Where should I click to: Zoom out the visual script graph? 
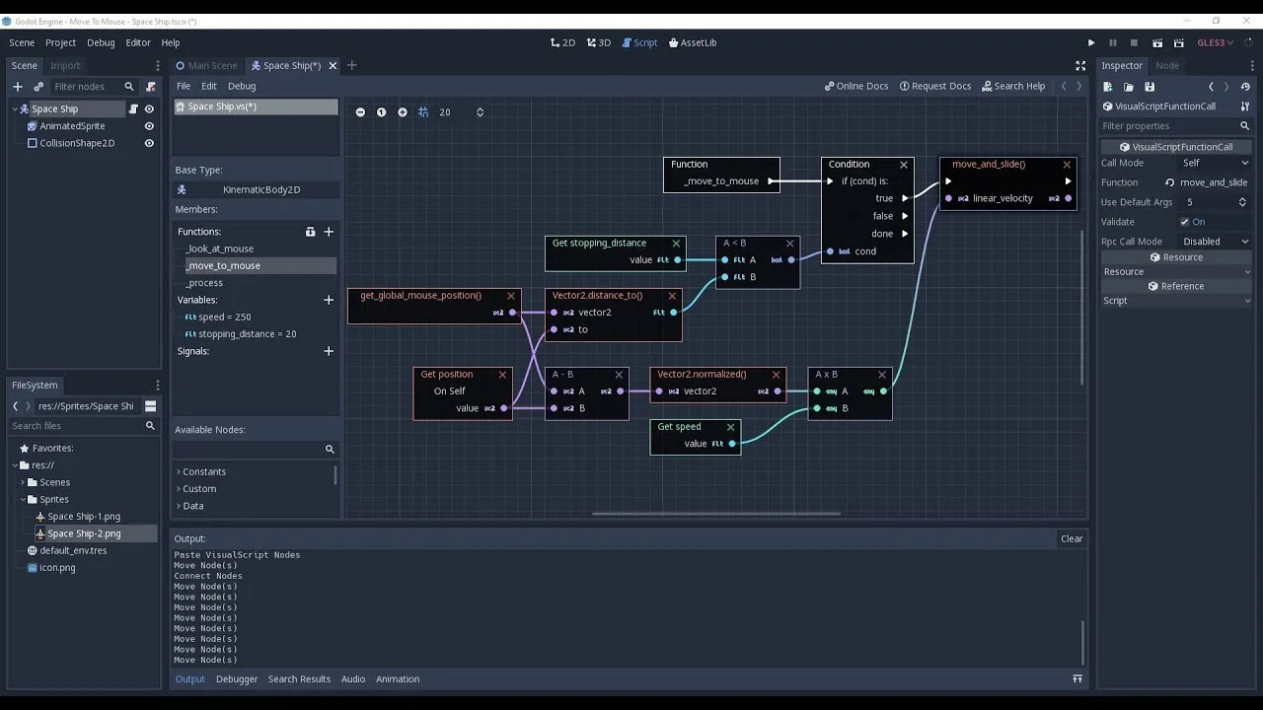coord(360,112)
